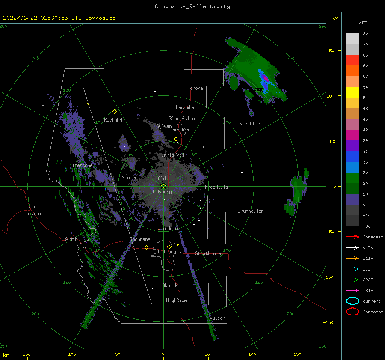385x360 pixels.
Task: Click the orange 111V arrow icon
Action: click(352, 258)
